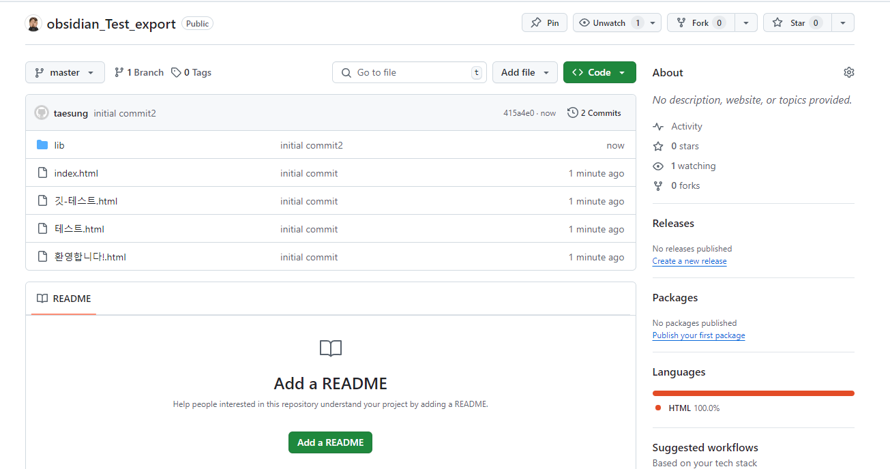Screen dimensions: 890x469
Task: Click the file icon beside 테스트.html
Action: tap(42, 229)
